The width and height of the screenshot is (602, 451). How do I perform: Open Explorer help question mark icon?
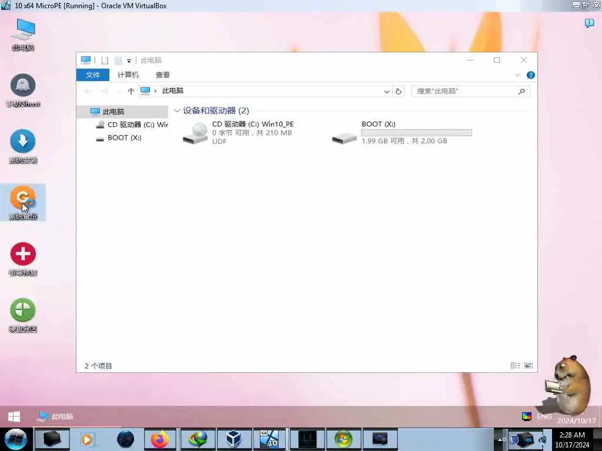point(531,75)
